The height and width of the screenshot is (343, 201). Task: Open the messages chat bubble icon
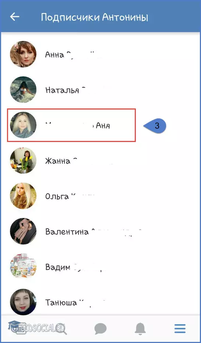tap(100, 329)
